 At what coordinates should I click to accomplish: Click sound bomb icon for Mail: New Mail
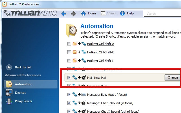84,77
